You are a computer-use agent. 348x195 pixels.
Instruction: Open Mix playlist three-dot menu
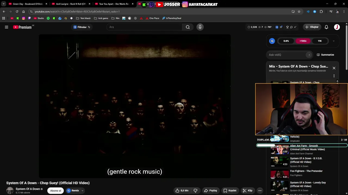point(334,76)
